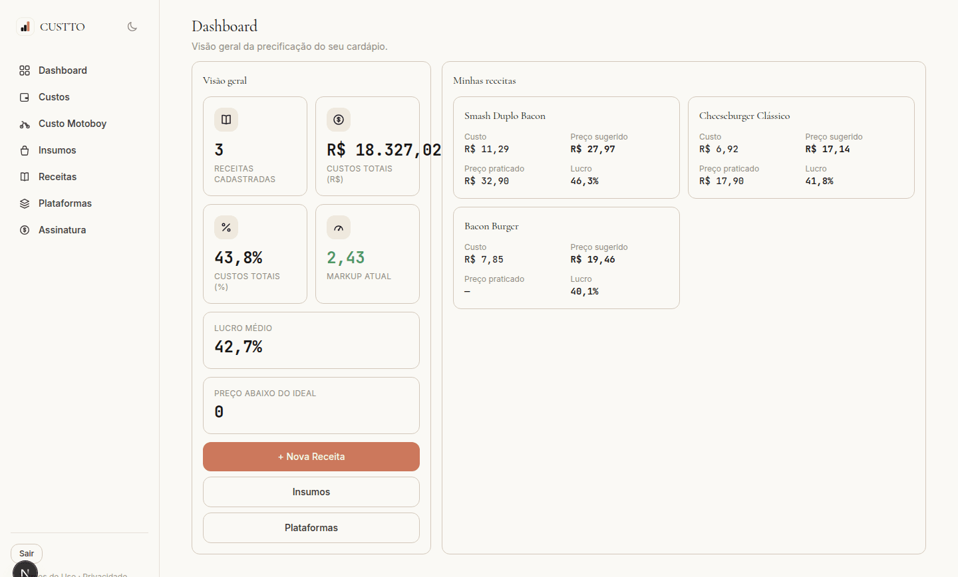
Task: Click the Dashboard grid icon in the sidebar
Action: pos(25,70)
